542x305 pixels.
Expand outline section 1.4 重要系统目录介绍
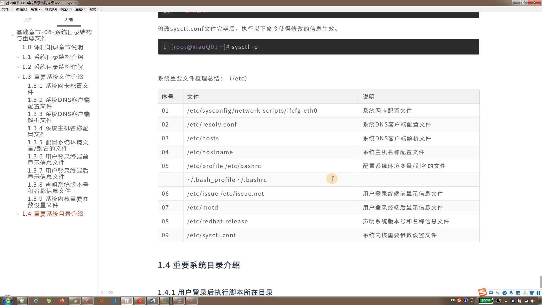tap(18, 214)
